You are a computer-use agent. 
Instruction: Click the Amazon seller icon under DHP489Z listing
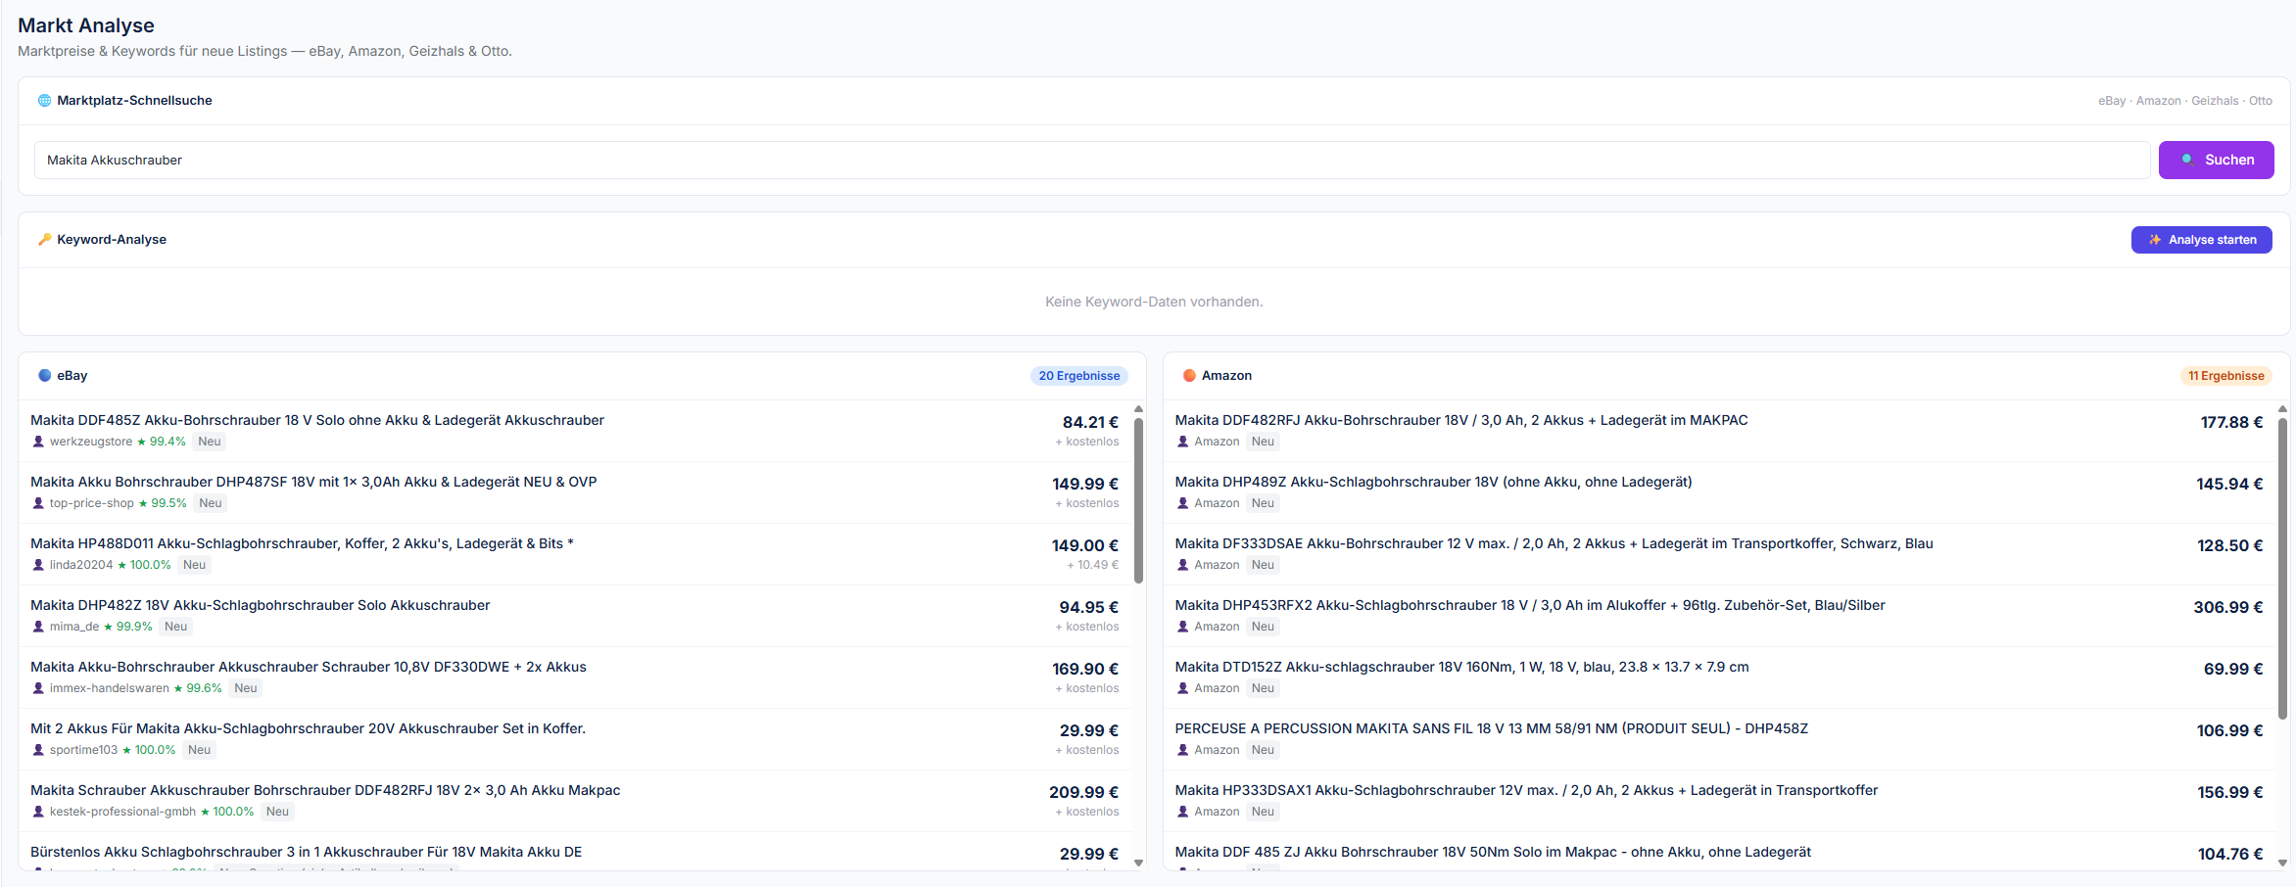point(1183,503)
